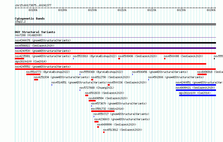The image size is (223, 142).
Task: Click the dgv2611n100 (Coe2014) label
Action: [x=195, y=93]
